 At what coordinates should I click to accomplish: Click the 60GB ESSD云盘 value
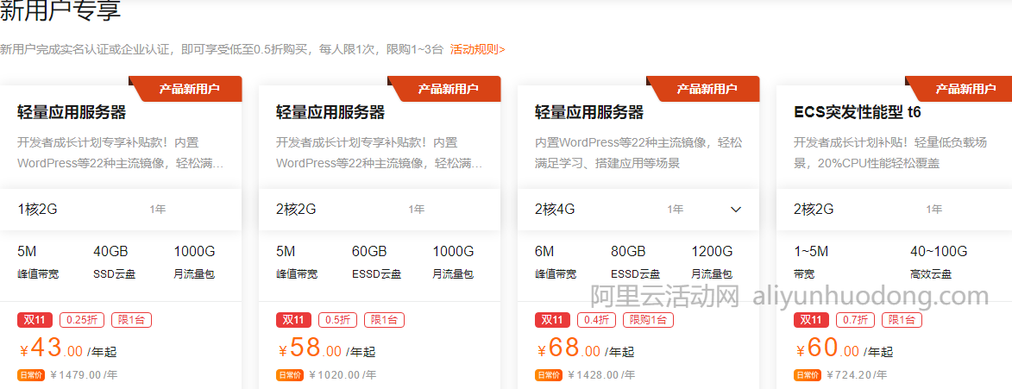point(369,251)
